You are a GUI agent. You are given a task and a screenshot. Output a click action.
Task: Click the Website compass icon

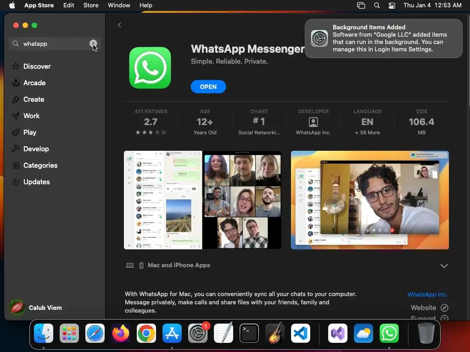tap(444, 308)
